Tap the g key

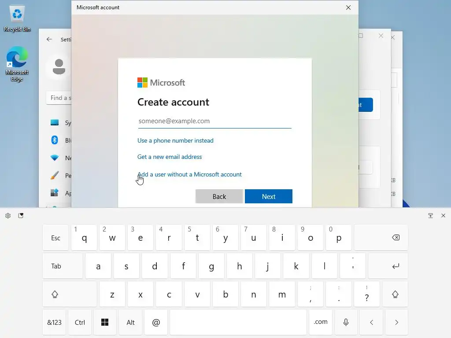click(211, 266)
